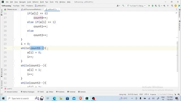Click CRLF line separator in status bar

pyautogui.click(x=141, y=94)
